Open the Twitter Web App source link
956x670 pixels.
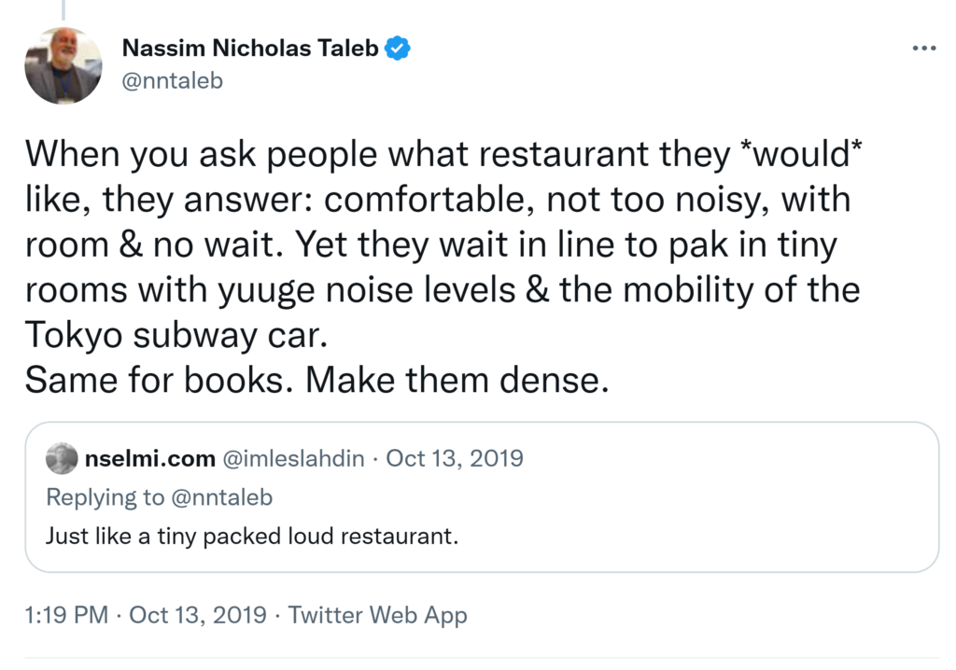pos(377,615)
